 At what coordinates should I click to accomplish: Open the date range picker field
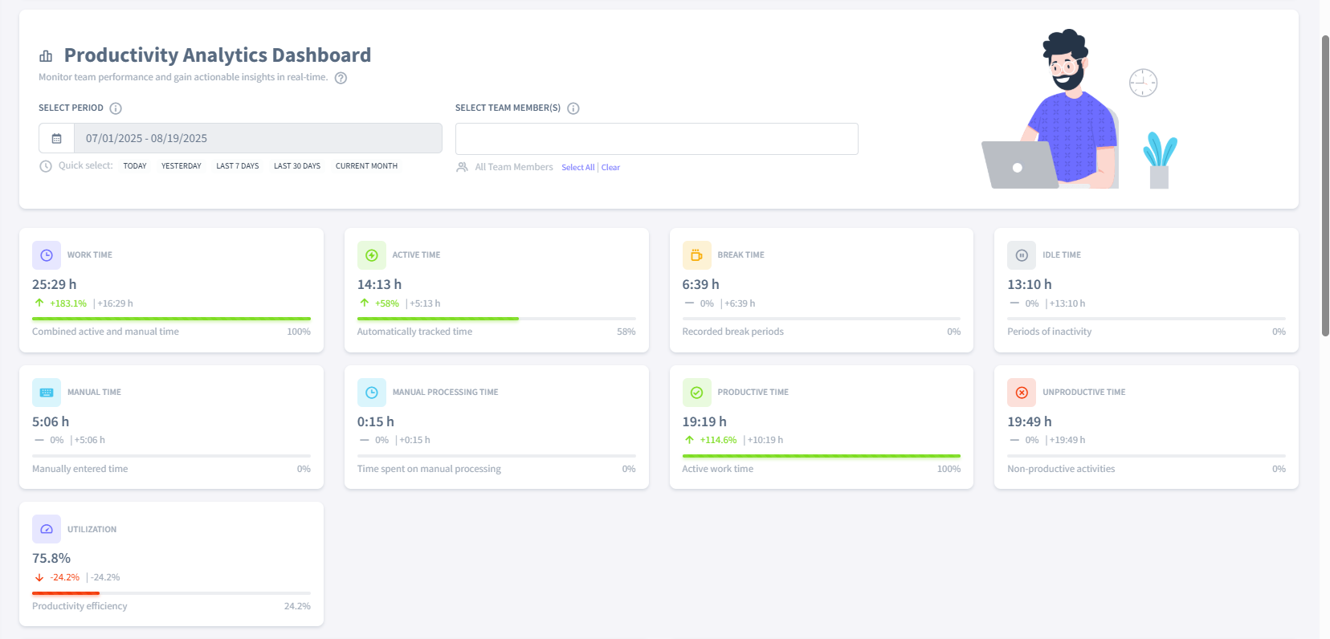point(257,139)
